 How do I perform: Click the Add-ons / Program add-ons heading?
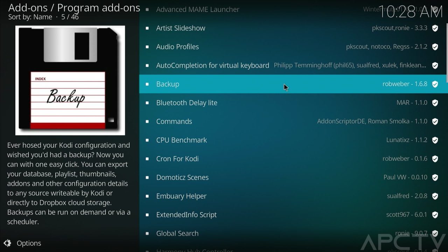(x=74, y=7)
